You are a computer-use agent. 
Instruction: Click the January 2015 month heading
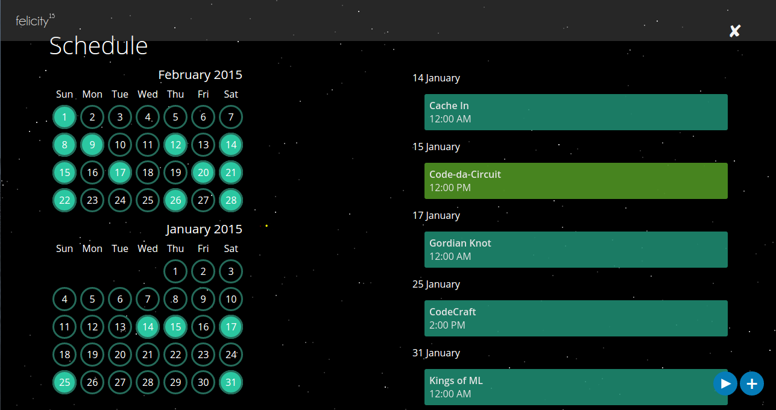point(204,229)
